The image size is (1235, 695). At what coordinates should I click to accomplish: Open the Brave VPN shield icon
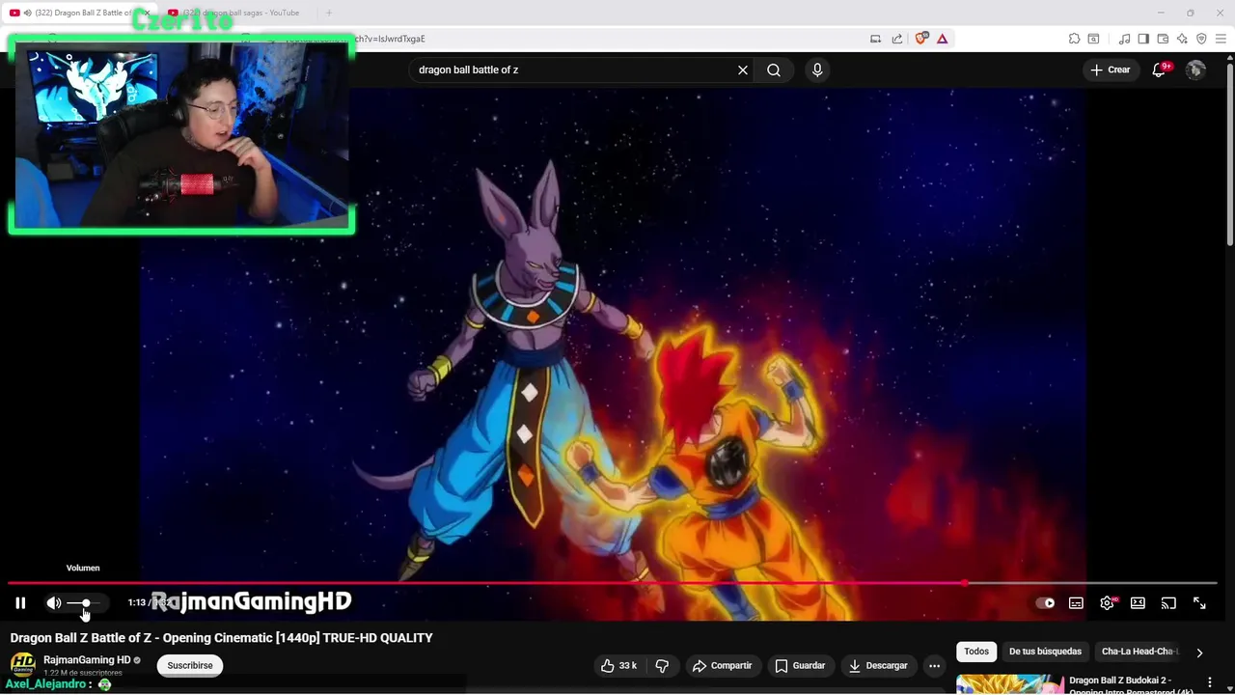[x=1201, y=39]
